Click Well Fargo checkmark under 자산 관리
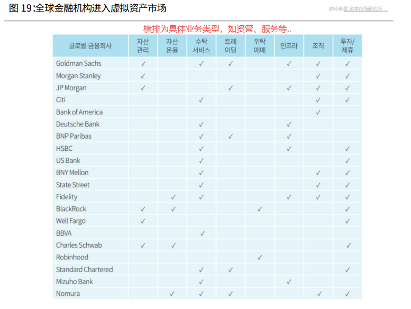 [x=143, y=221]
